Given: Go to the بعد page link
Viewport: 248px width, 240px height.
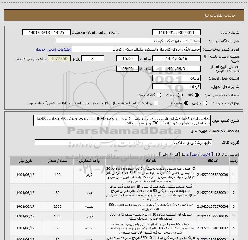Looking at the screenshot, I should (x=194, y=154).
